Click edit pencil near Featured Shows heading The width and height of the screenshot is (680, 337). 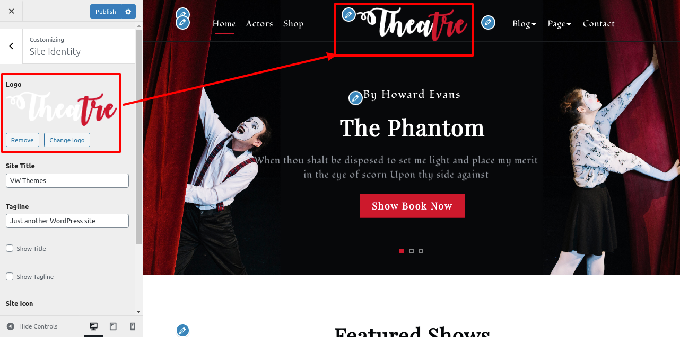click(x=182, y=331)
